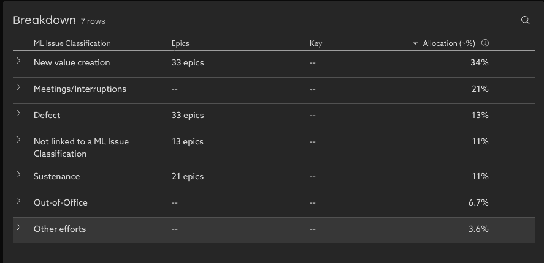Viewport: 544px width, 263px height.
Task: Expand the Sustenance row
Action: [x=18, y=175]
